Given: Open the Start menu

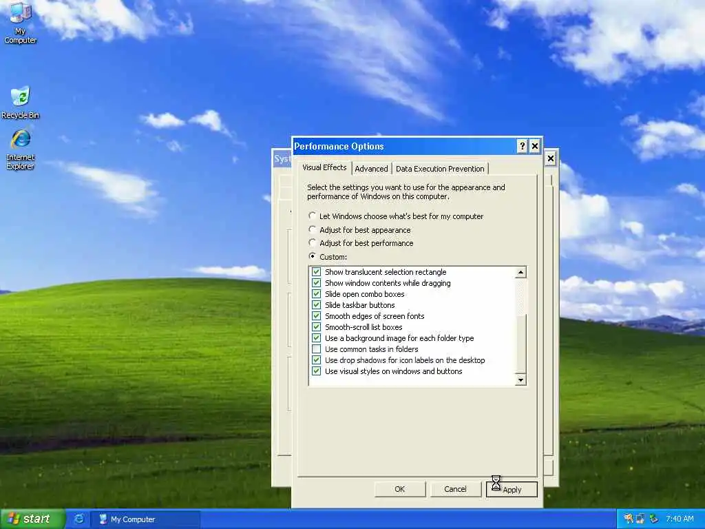Looking at the screenshot, I should tap(33, 519).
